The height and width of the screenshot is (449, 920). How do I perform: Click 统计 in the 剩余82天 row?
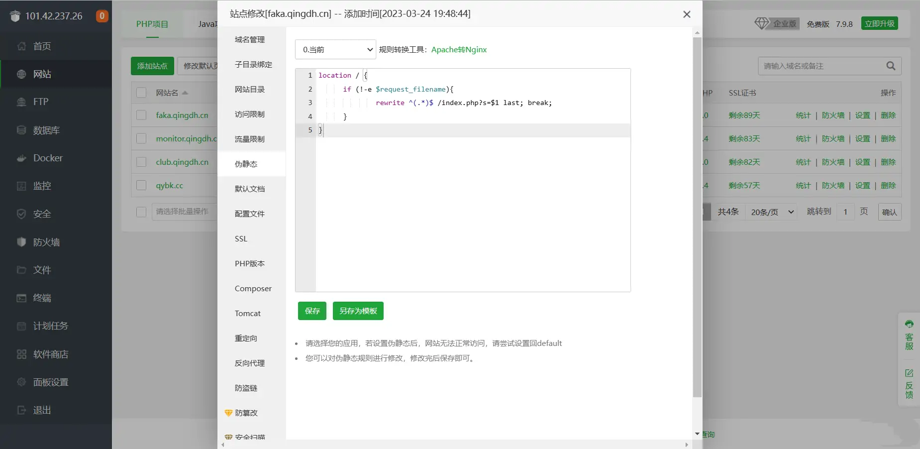tap(804, 162)
